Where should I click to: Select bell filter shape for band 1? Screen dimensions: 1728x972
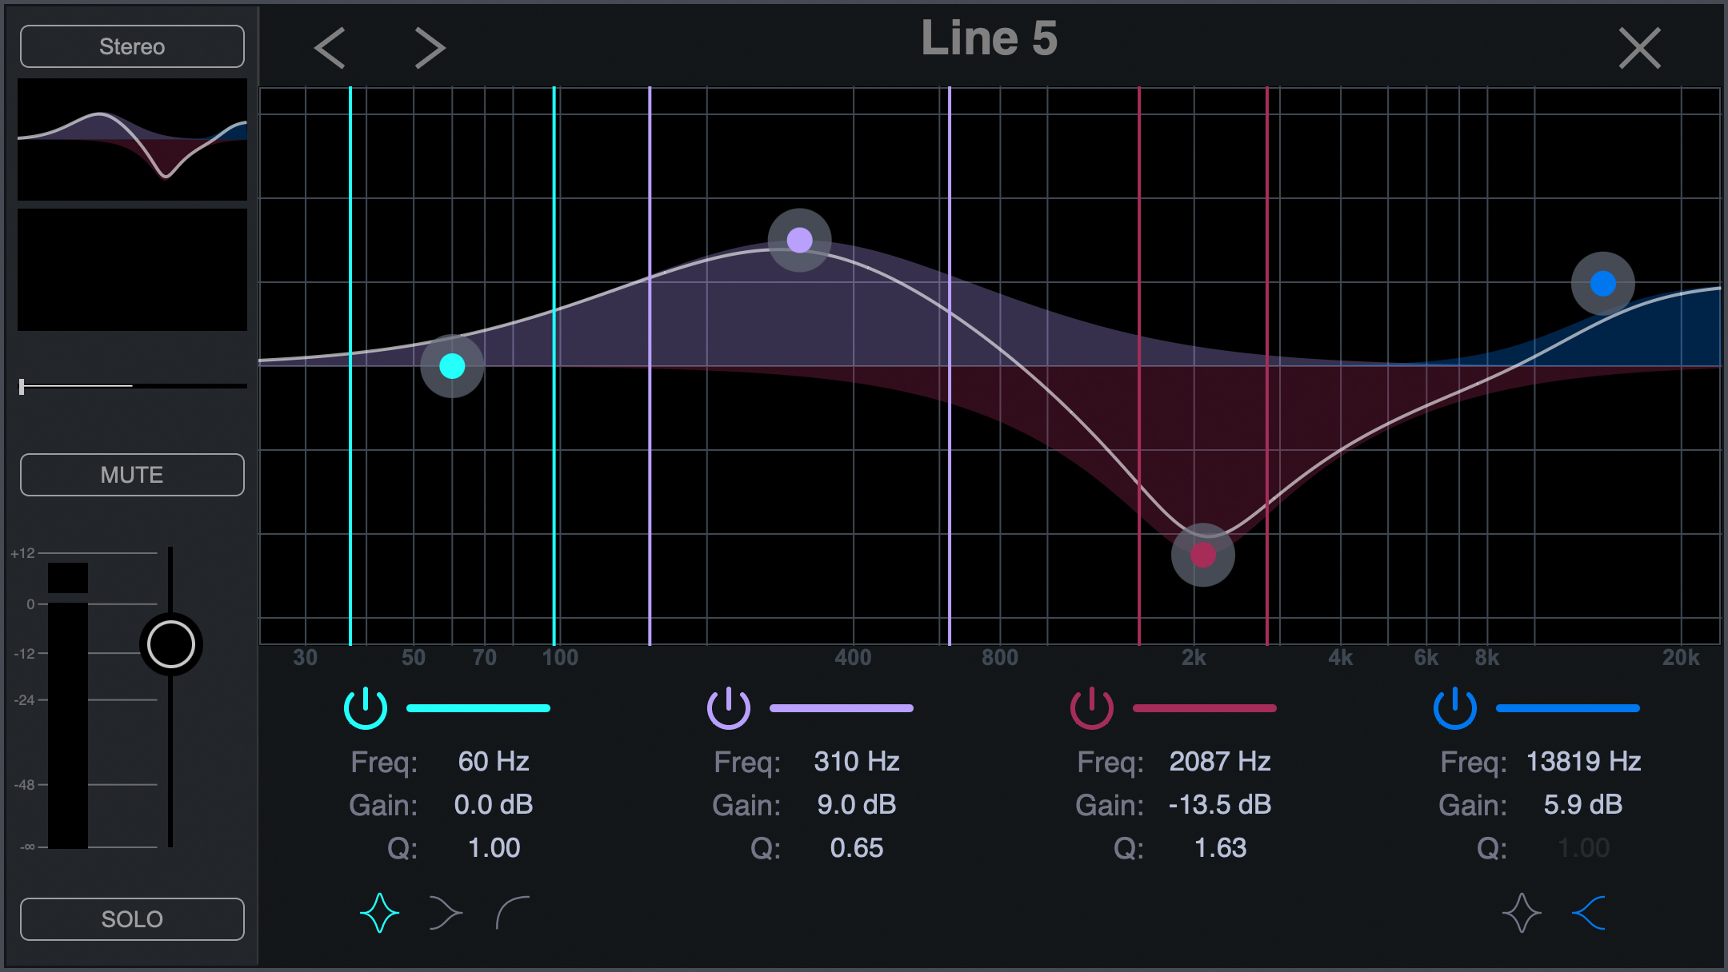(x=379, y=913)
